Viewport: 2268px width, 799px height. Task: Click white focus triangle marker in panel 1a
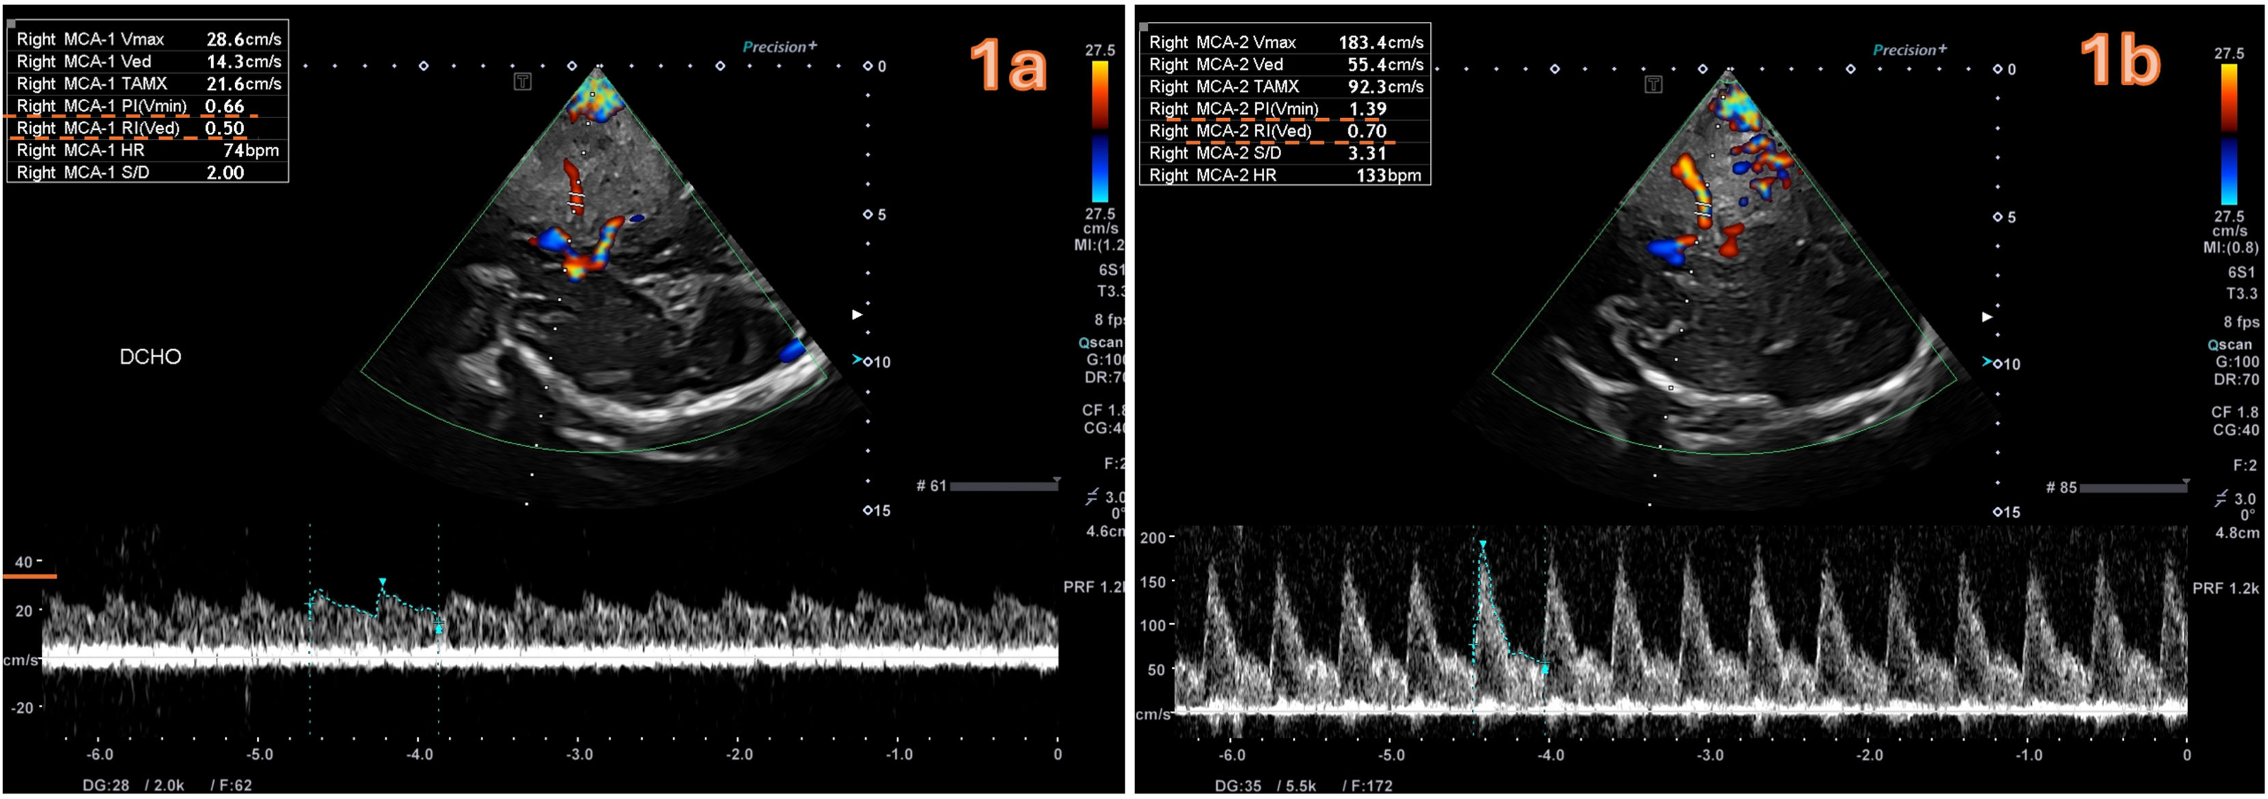tap(858, 314)
